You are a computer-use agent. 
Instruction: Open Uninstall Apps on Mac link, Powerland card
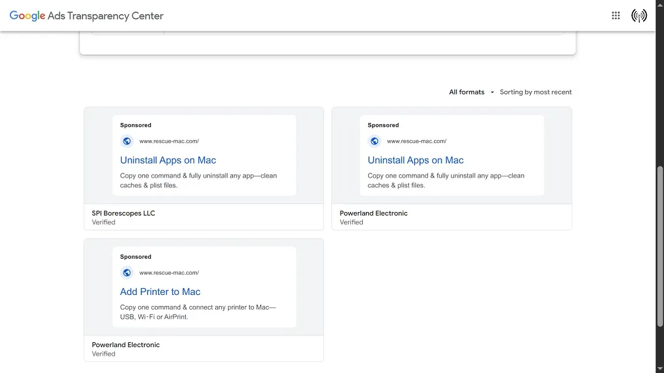[x=416, y=160]
